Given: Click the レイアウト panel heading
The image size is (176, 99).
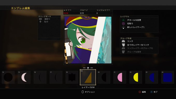Looking at the screenshot, I should point(125,17).
